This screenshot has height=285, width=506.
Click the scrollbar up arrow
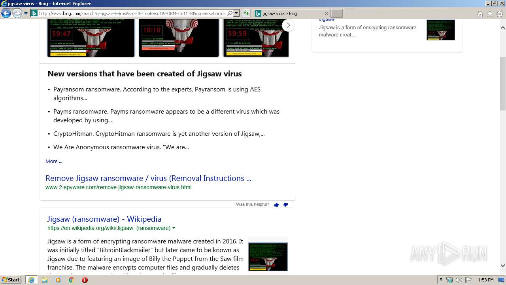(x=503, y=28)
